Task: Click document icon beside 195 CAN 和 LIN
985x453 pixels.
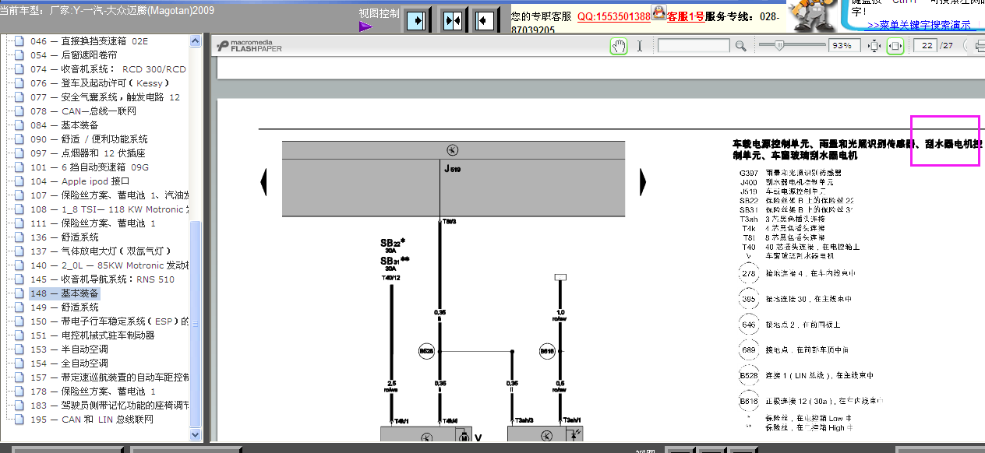Action: (19, 420)
